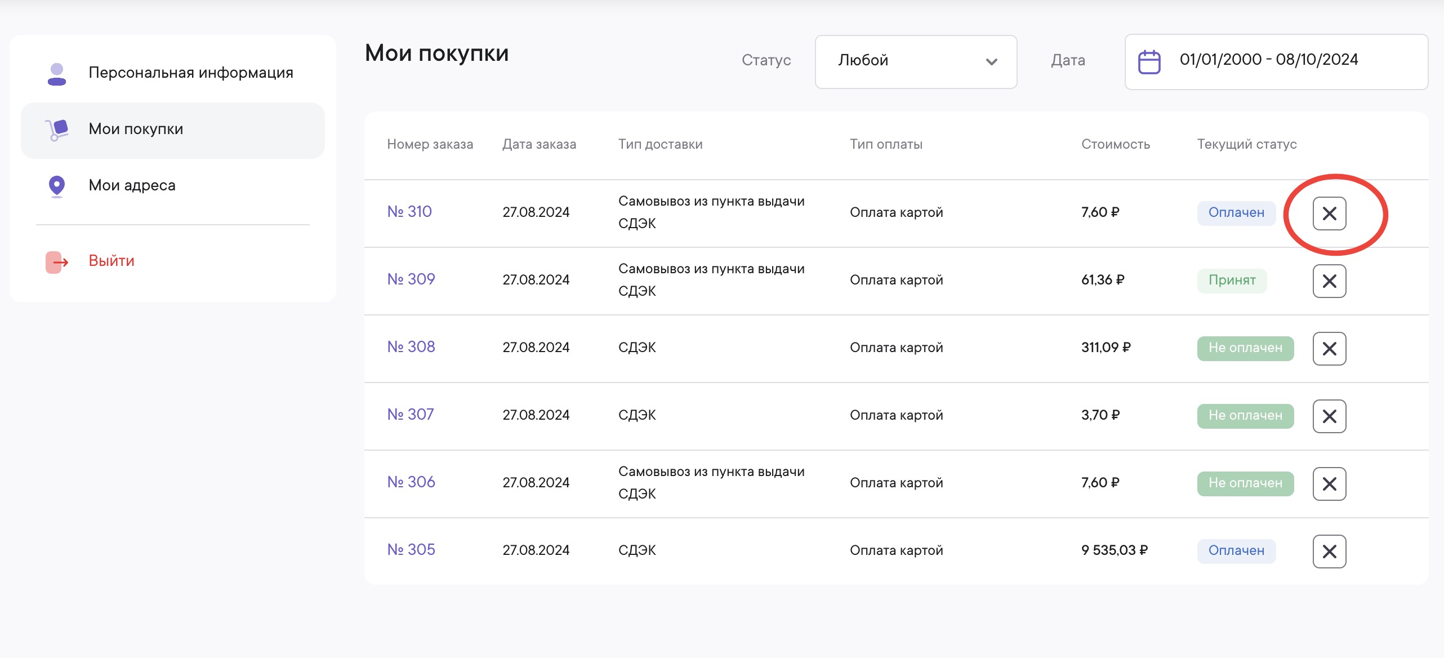The height and width of the screenshot is (658, 1444).
Task: Open the Статус dropdown showing Любой
Action: [916, 61]
